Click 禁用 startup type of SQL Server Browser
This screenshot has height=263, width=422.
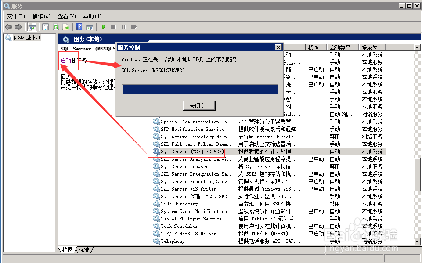tap(335, 167)
